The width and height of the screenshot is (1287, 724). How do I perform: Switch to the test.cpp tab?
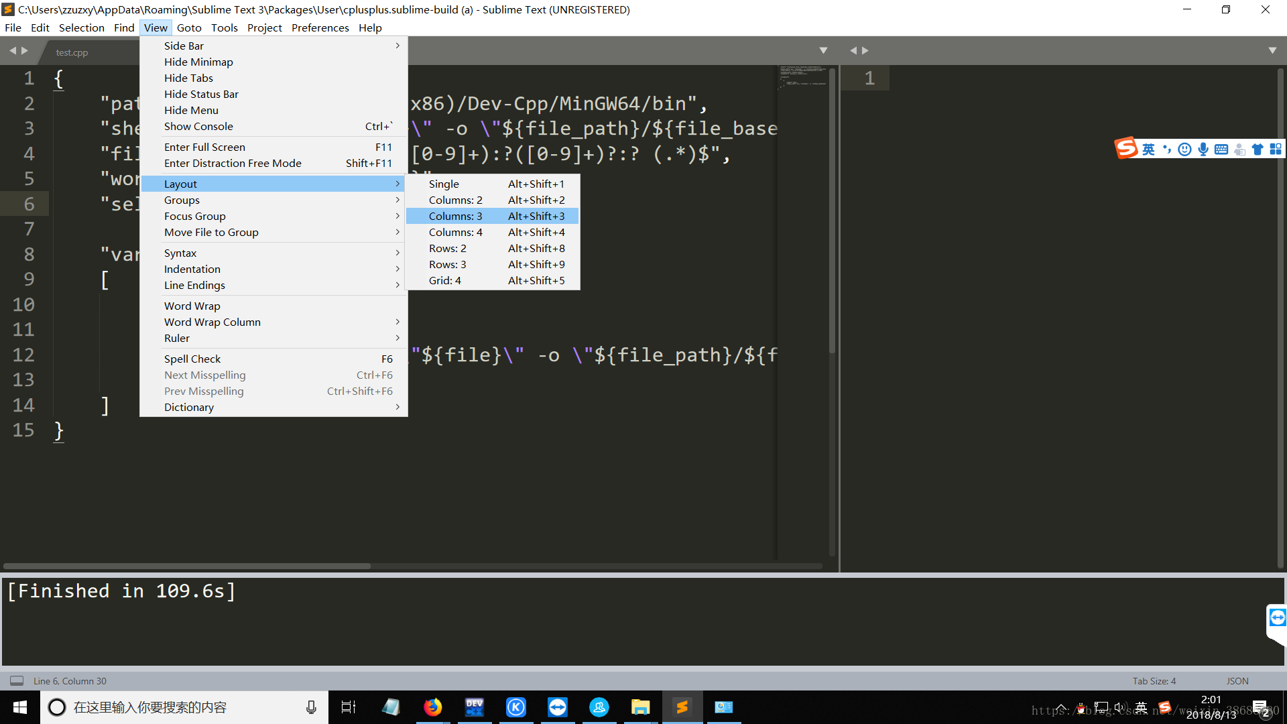[72, 52]
